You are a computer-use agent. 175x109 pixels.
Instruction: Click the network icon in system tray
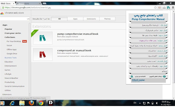click(x=144, y=103)
